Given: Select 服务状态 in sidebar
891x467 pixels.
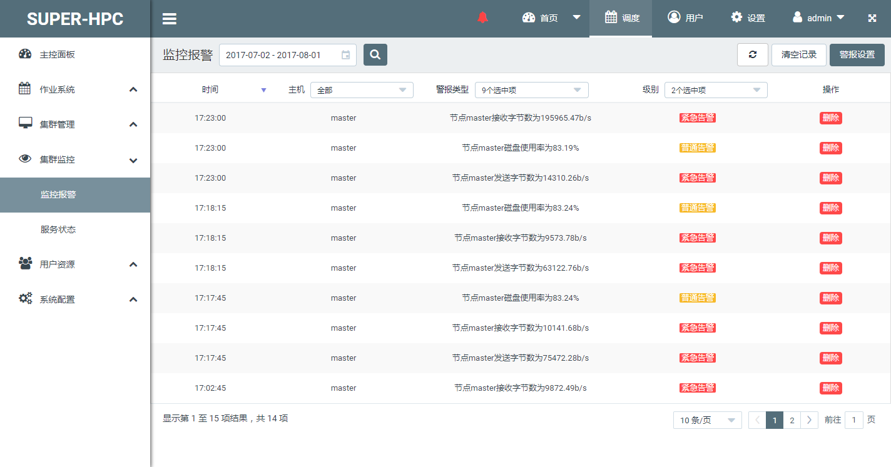Looking at the screenshot, I should 75,229.
